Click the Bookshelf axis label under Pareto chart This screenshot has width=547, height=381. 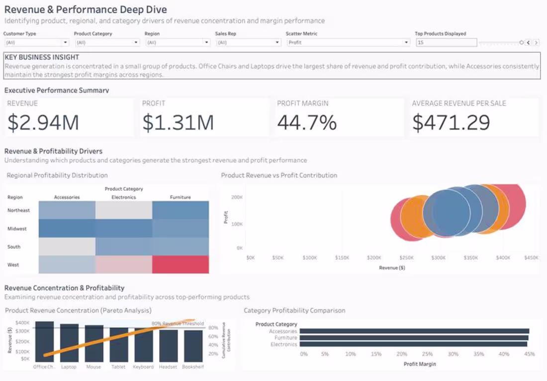click(193, 367)
